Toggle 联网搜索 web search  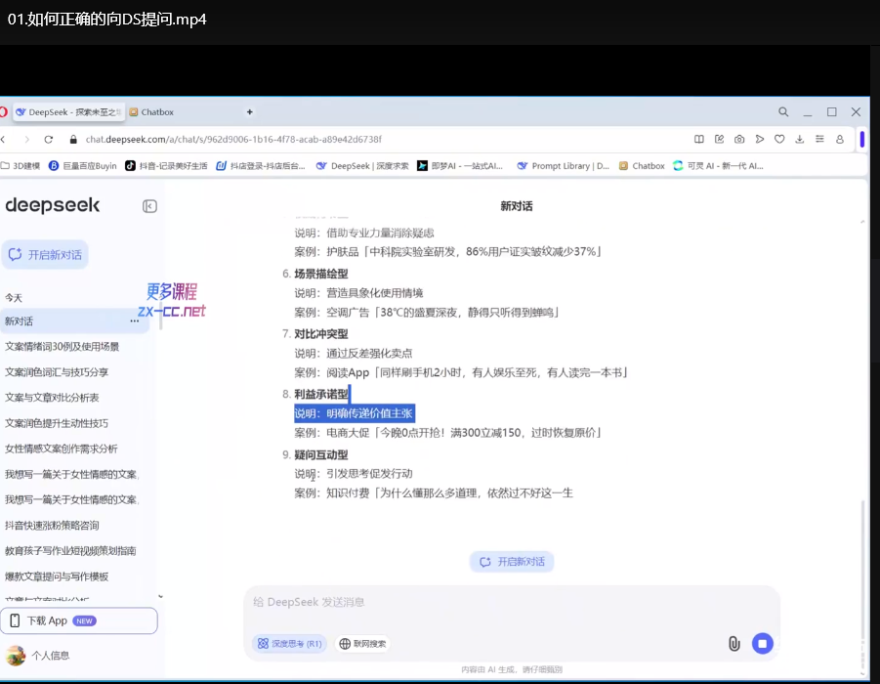pyautogui.click(x=363, y=644)
